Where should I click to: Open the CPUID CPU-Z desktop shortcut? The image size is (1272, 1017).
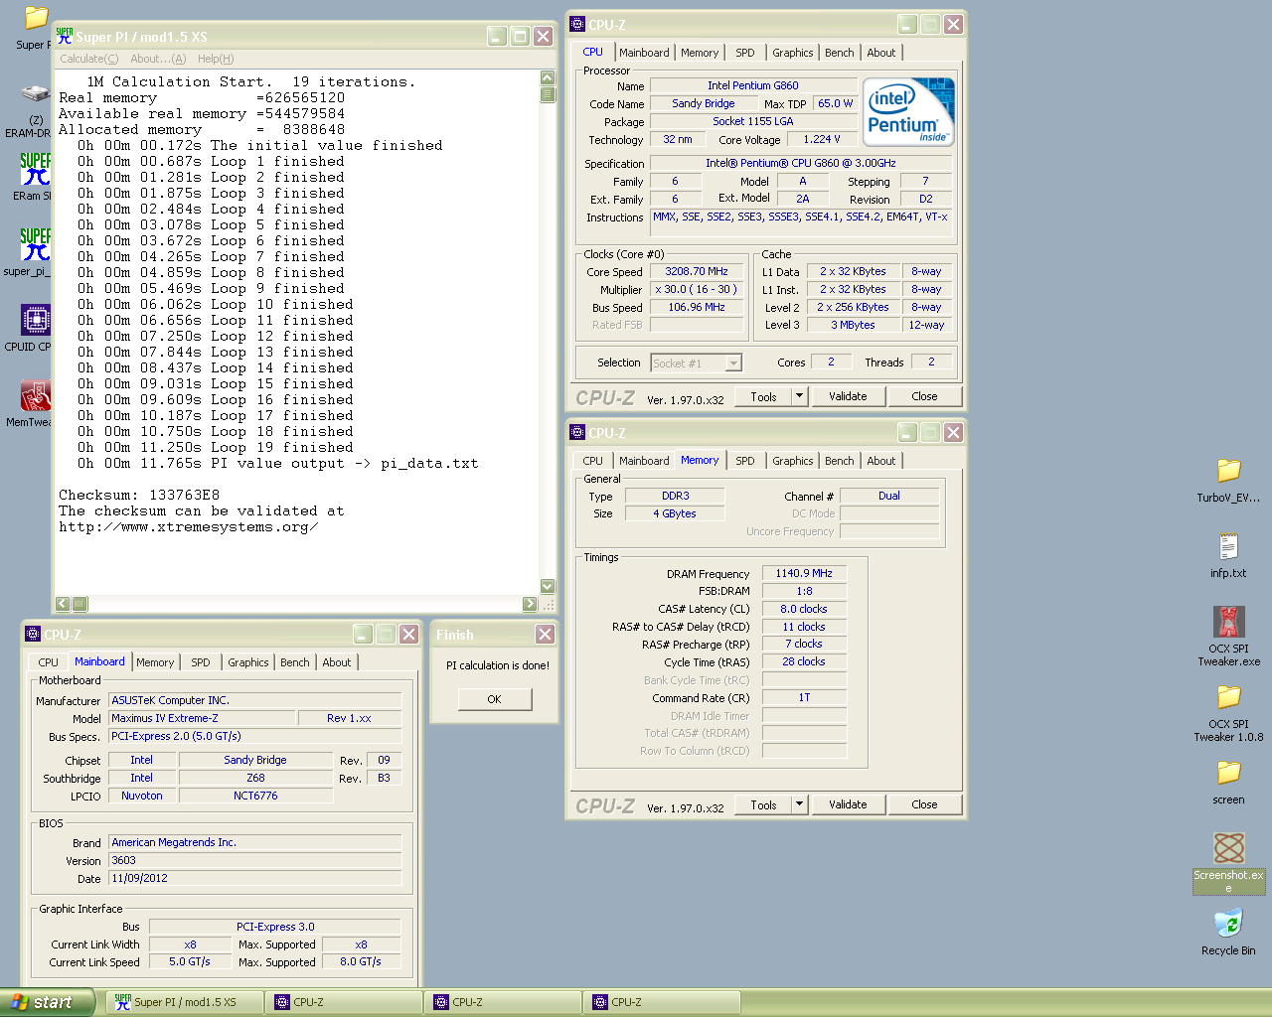[x=36, y=320]
